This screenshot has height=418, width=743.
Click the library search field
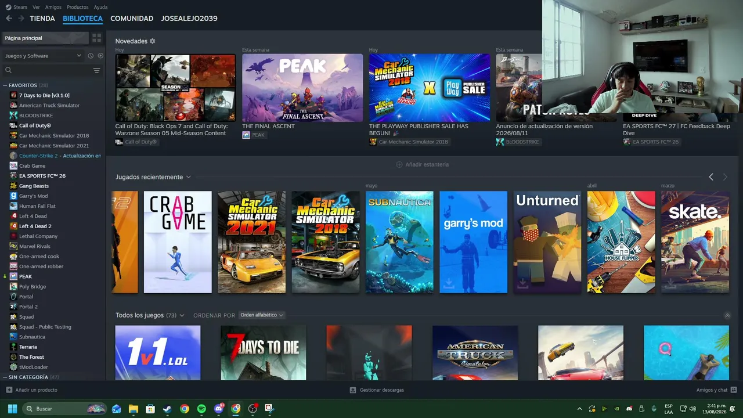[46, 70]
